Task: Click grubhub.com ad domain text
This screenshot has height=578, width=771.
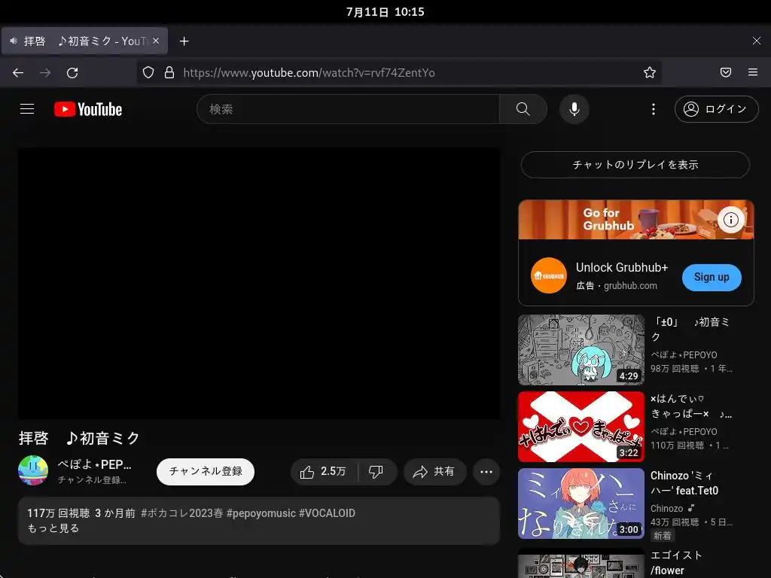Action: click(x=630, y=285)
